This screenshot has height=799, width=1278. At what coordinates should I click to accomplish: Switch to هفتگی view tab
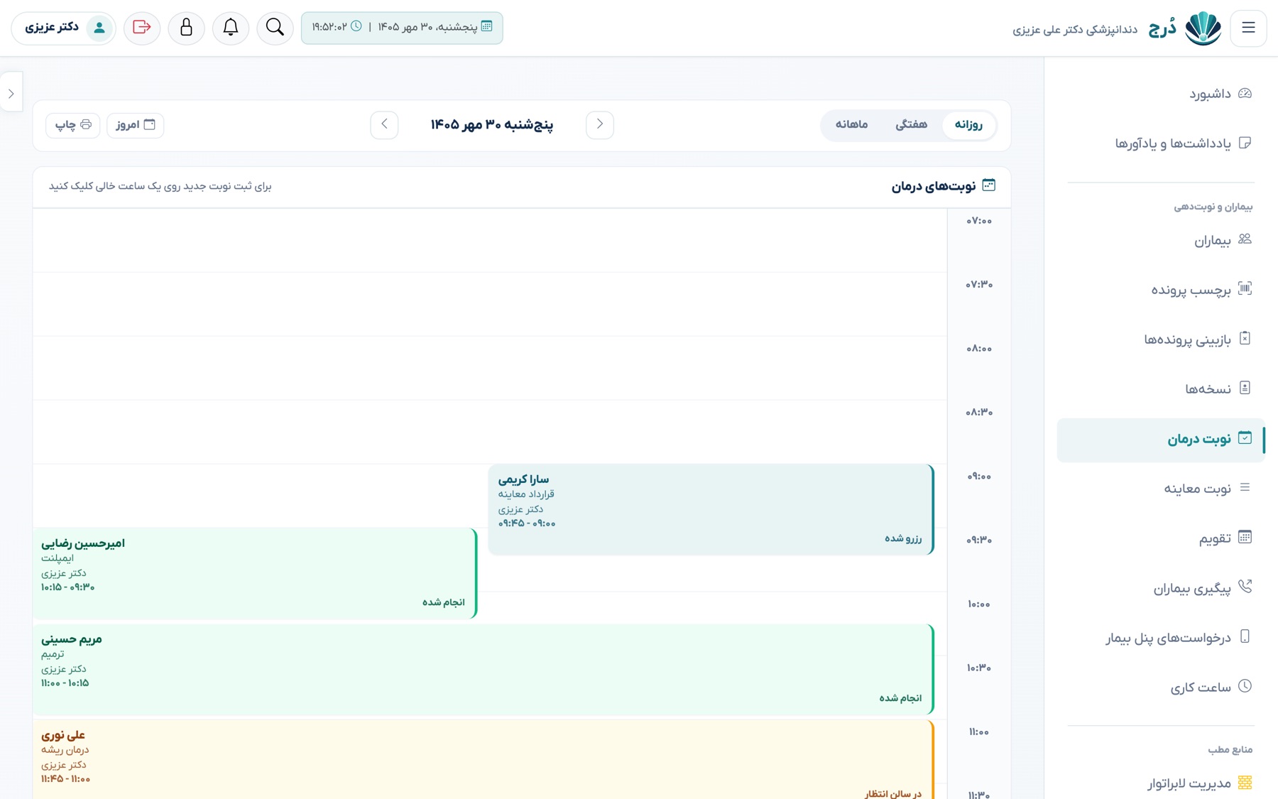click(x=911, y=125)
